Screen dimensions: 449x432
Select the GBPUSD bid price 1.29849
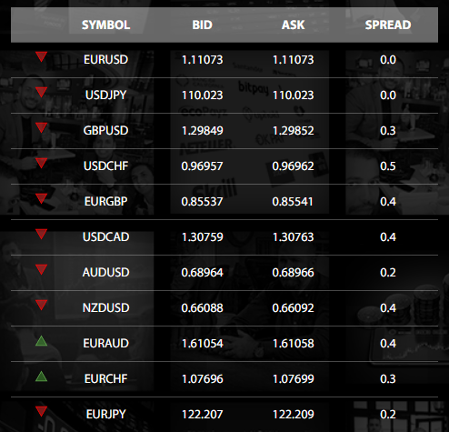point(202,131)
